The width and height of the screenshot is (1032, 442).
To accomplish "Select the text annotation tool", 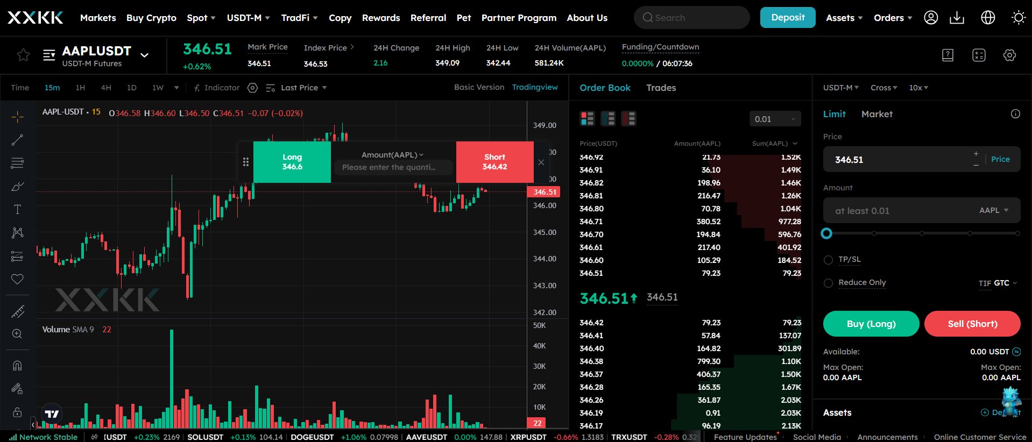I will coord(17,210).
